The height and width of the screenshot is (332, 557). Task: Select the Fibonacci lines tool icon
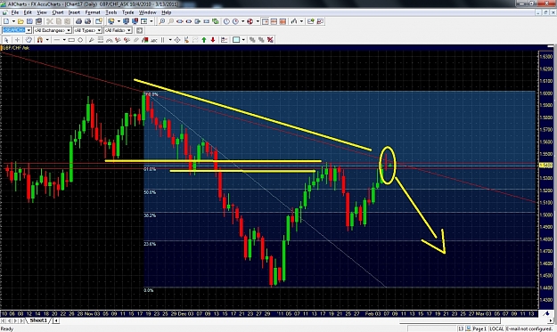click(101, 40)
